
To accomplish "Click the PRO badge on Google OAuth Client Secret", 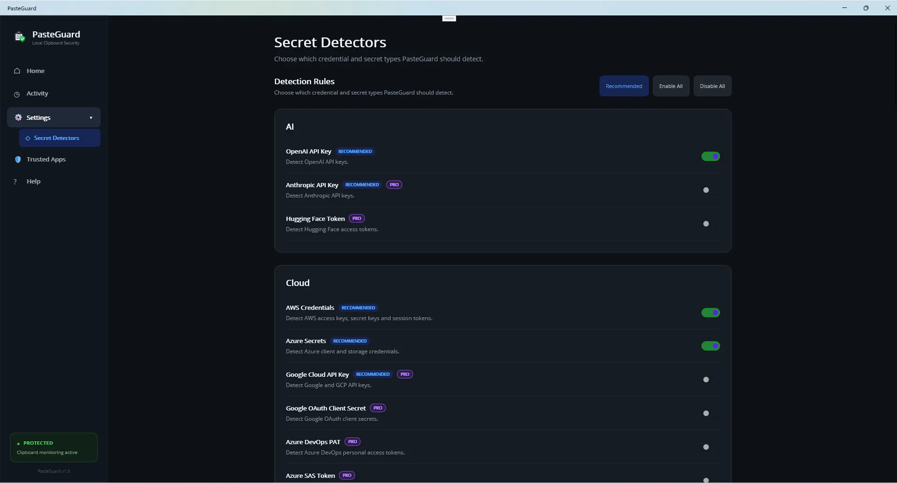I will 378,408.
